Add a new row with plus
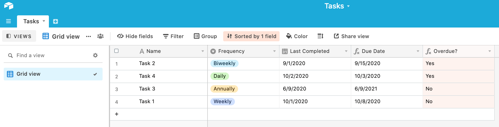 tap(116, 114)
